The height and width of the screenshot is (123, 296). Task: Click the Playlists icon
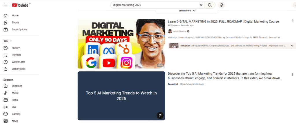(6, 55)
